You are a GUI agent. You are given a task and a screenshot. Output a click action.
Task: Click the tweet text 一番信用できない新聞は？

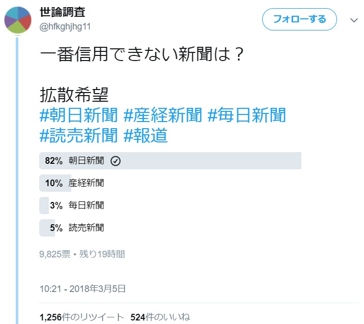point(143,54)
